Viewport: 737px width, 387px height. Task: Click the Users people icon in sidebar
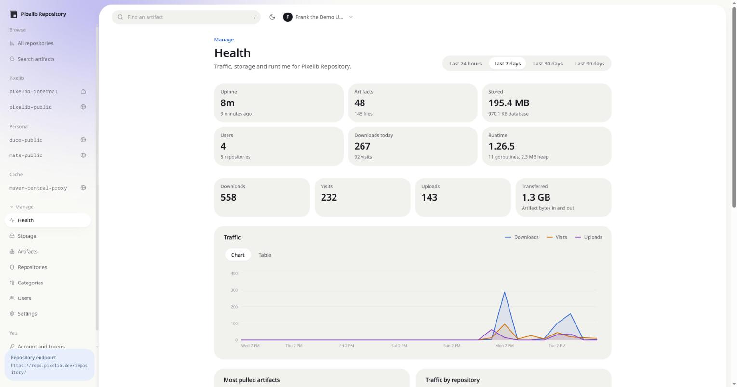[x=12, y=298]
